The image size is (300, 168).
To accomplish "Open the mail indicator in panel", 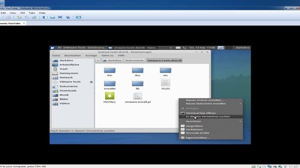I will pyautogui.click(x=178, y=48).
